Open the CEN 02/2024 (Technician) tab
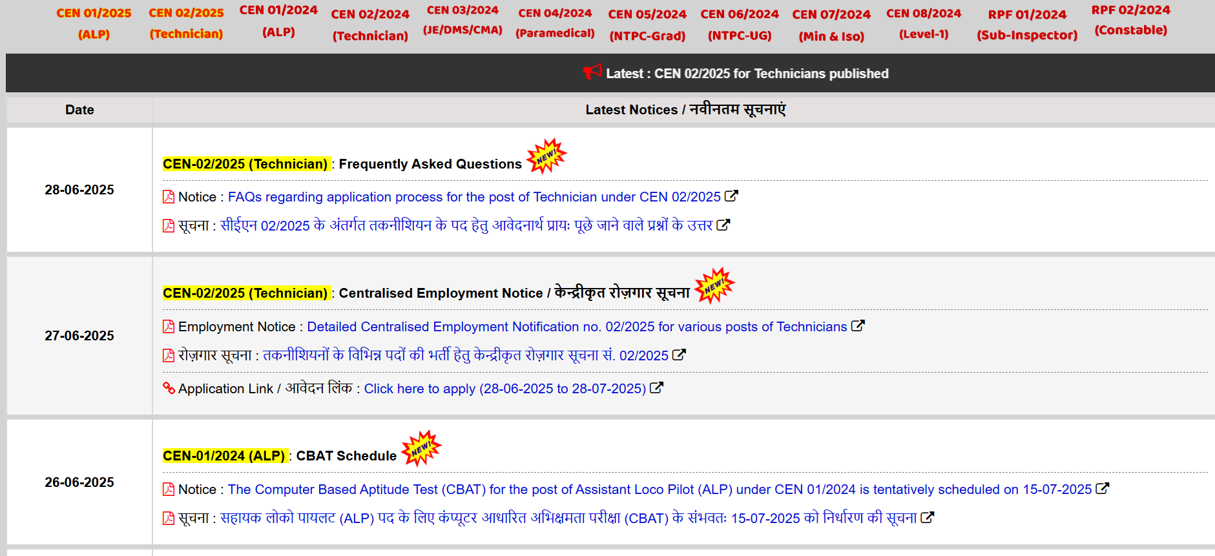 [x=370, y=25]
